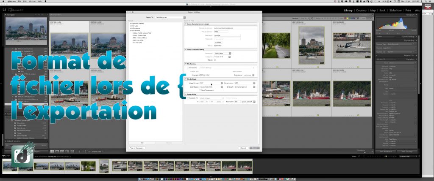This screenshot has width=434, height=181.
Task: Collapse the Gantio Cumulus Catalog section
Action: click(x=186, y=49)
